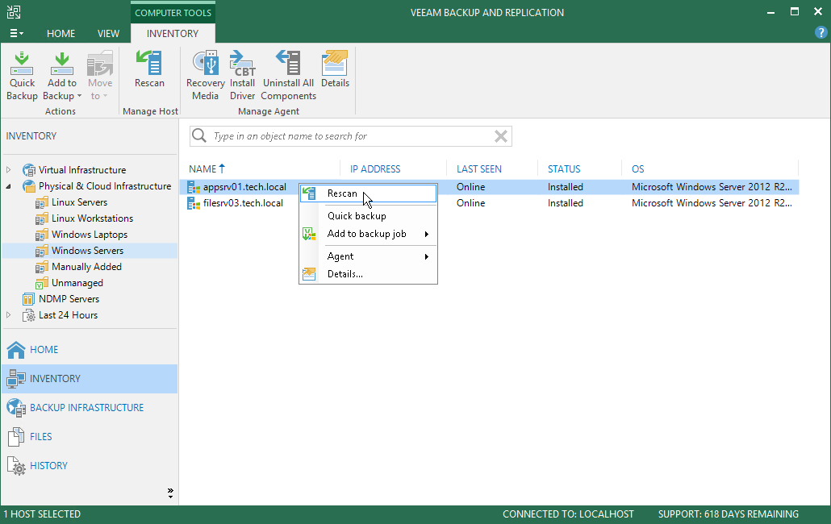Click the Linux Servers group icon

(x=42, y=202)
